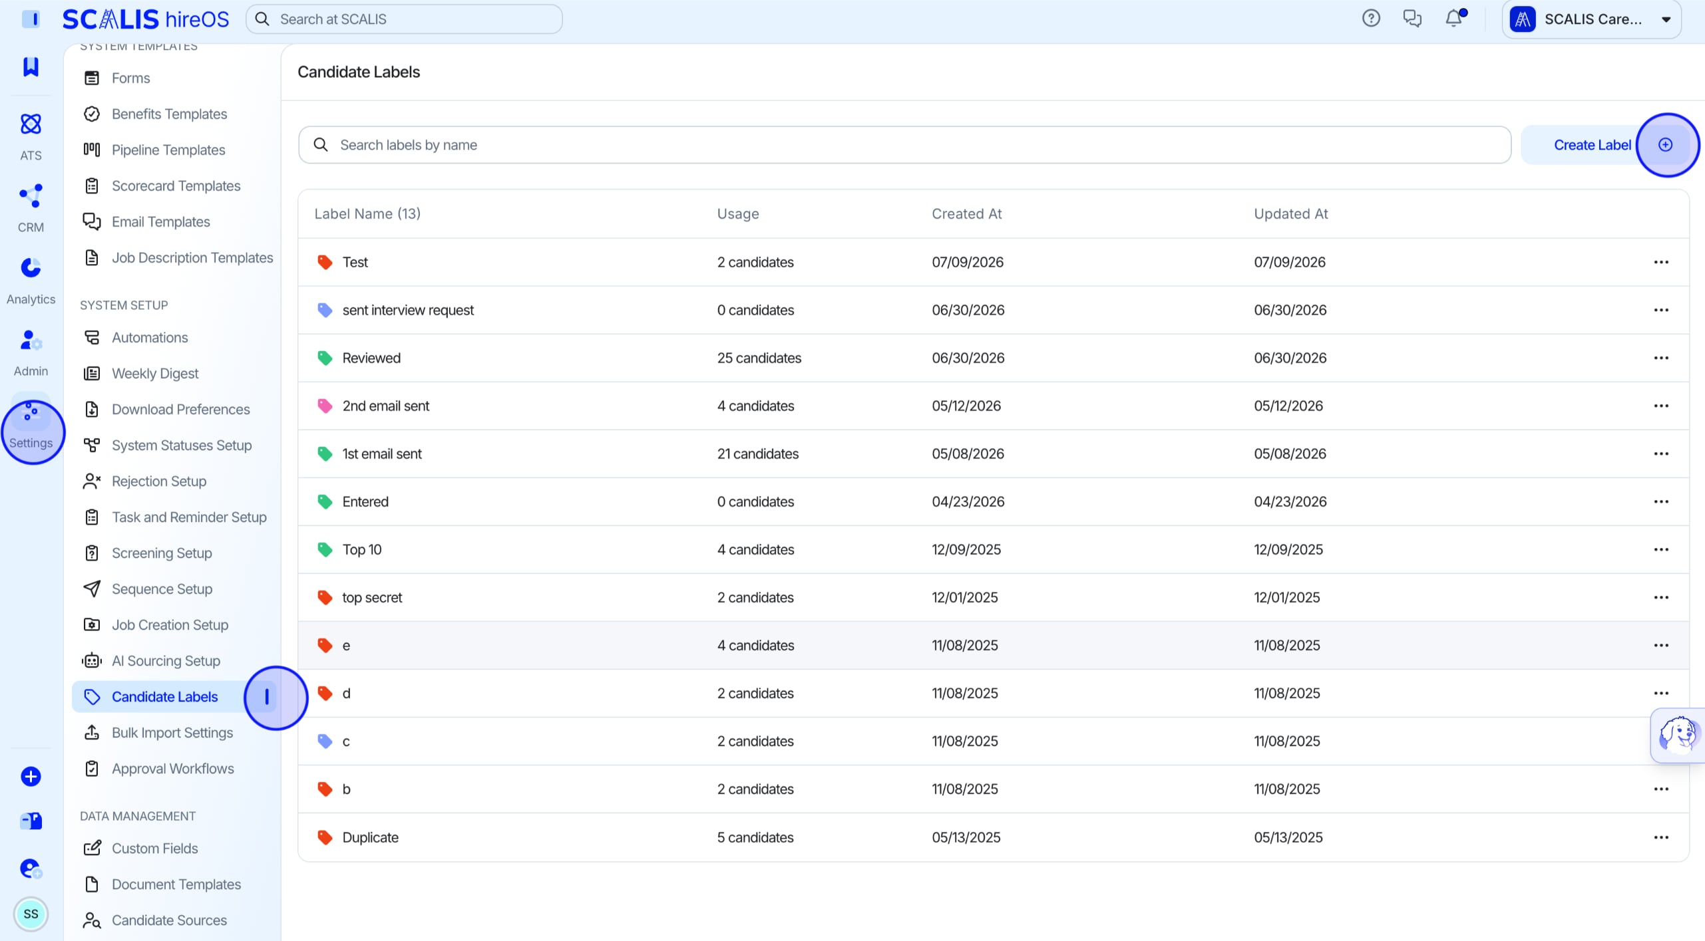Viewport: 1705px width, 941px height.
Task: Click the Search labels by name field
Action: pos(904,145)
